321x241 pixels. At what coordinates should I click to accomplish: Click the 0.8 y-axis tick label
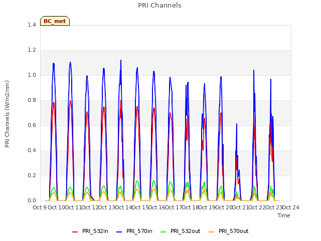[32, 100]
